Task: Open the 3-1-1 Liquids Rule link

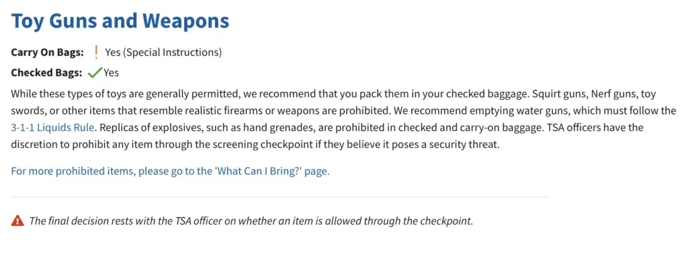Action: click(52, 128)
